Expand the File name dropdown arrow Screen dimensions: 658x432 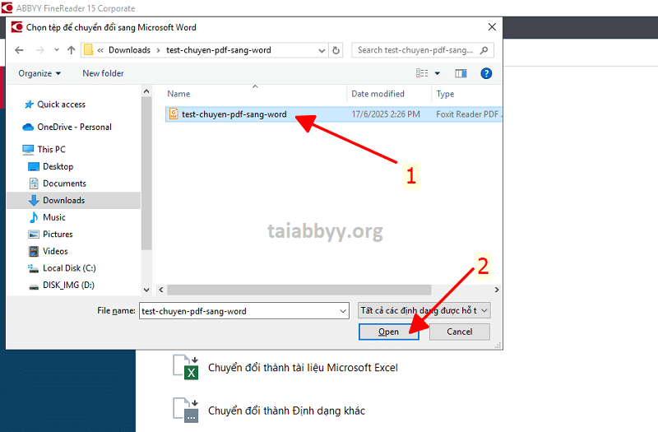pos(343,311)
